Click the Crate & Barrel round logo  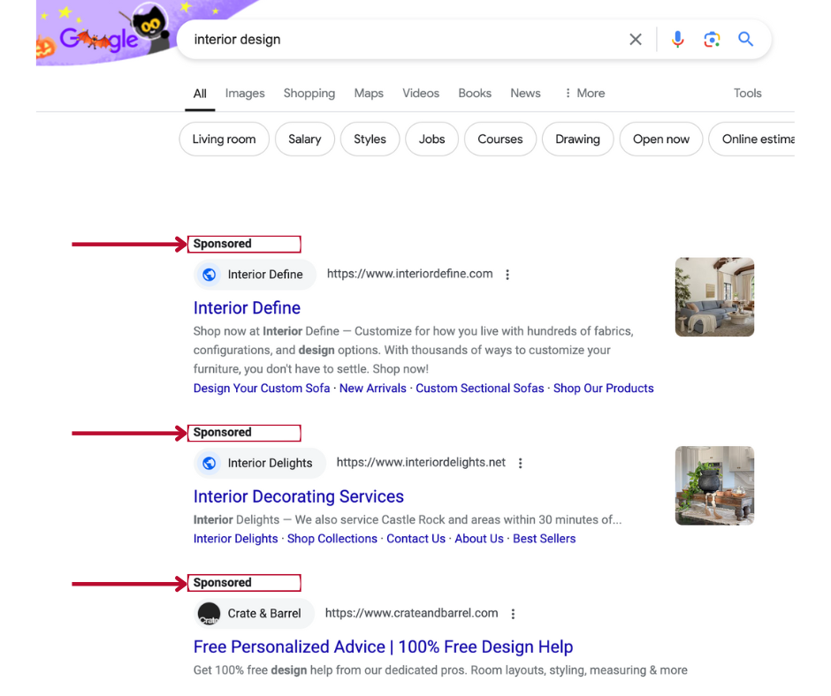point(209,614)
